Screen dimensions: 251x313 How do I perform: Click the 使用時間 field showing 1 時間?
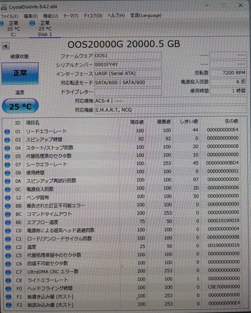pos(228,91)
